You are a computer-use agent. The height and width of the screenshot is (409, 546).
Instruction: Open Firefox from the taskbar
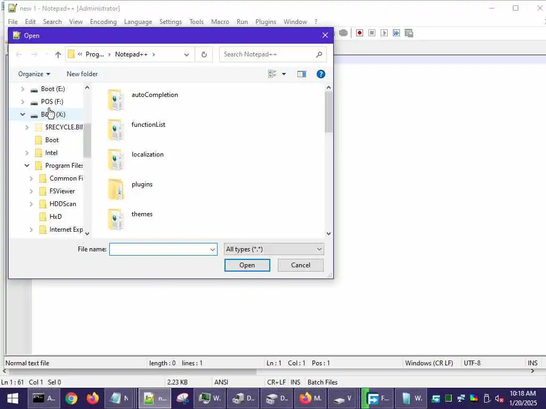pos(93,398)
